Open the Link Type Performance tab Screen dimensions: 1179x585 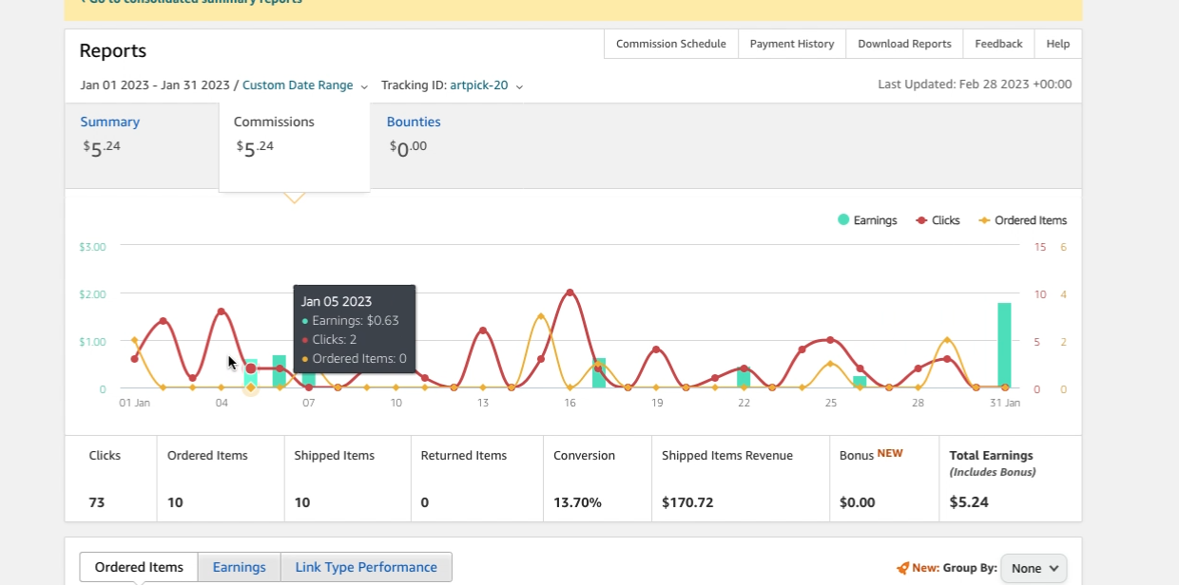(x=366, y=567)
